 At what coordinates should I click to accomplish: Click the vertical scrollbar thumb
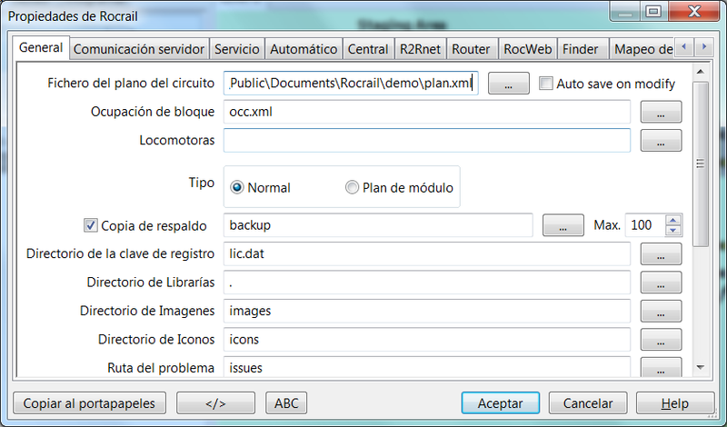(700, 164)
